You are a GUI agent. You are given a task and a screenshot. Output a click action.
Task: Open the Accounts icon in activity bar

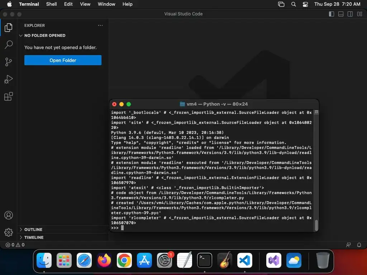9,215
